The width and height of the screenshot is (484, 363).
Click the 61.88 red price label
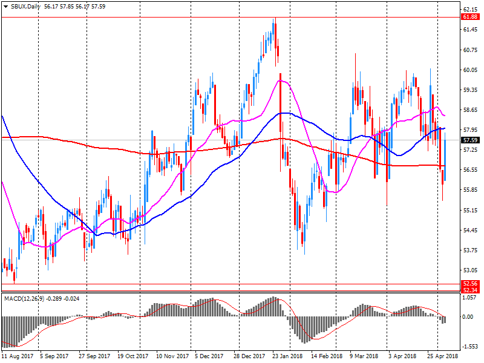[471, 18]
